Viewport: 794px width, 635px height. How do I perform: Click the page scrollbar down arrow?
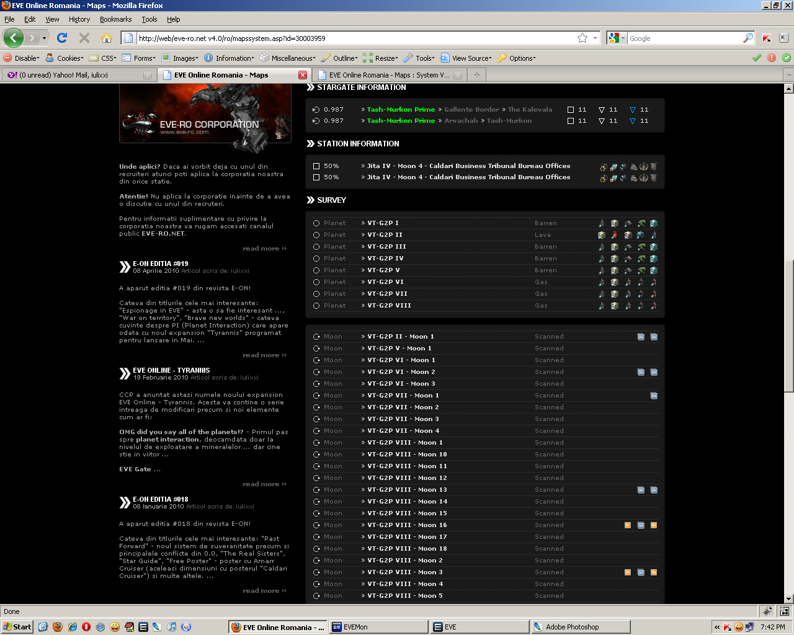(x=789, y=599)
